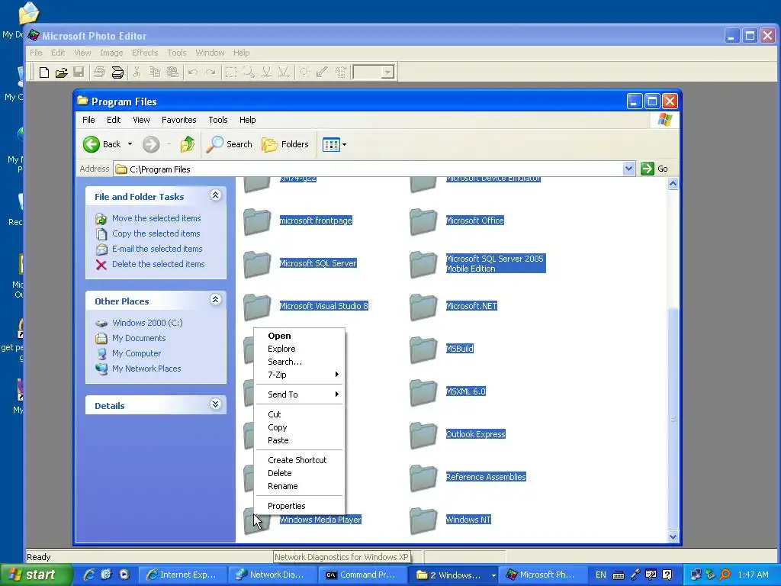Choose Explore in the context menu

(299, 349)
